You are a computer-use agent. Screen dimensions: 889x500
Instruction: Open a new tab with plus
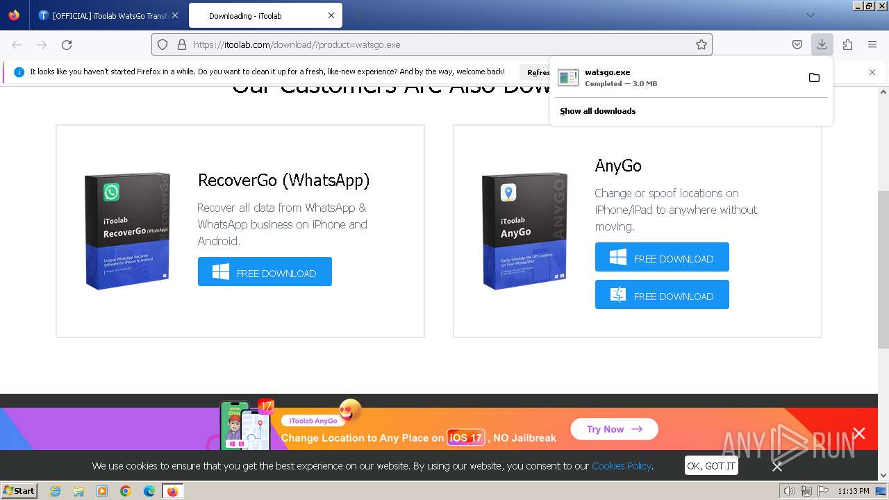click(x=357, y=15)
